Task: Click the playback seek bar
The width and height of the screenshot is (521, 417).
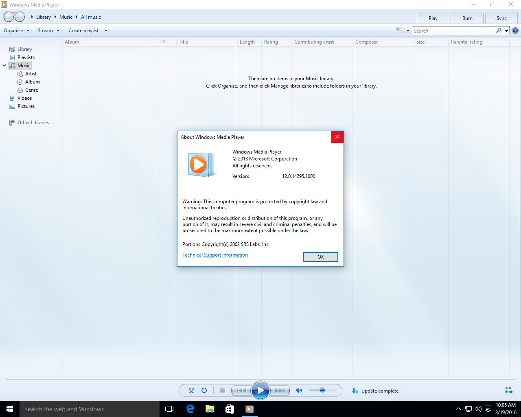Action: click(260, 379)
